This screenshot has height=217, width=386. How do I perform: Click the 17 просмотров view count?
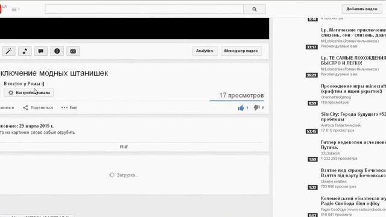(x=241, y=95)
